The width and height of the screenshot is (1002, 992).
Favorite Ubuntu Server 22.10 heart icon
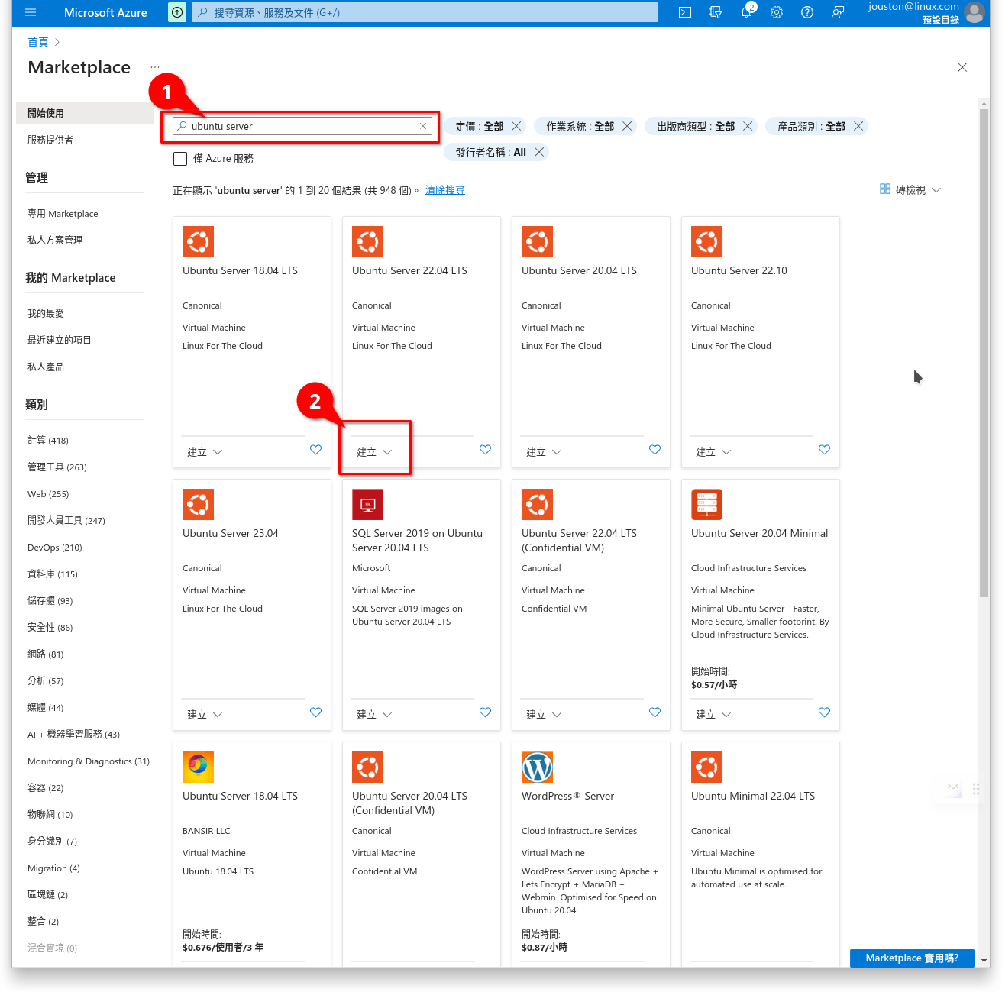[824, 450]
